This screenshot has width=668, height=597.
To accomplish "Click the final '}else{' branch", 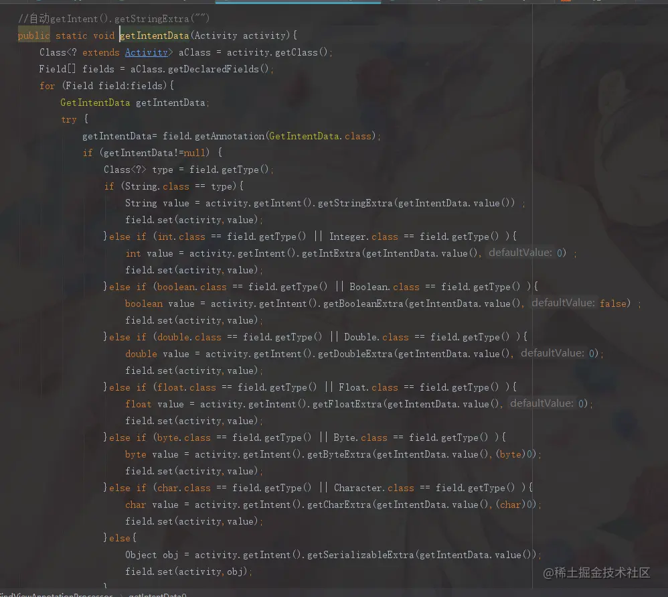I will coord(120,538).
